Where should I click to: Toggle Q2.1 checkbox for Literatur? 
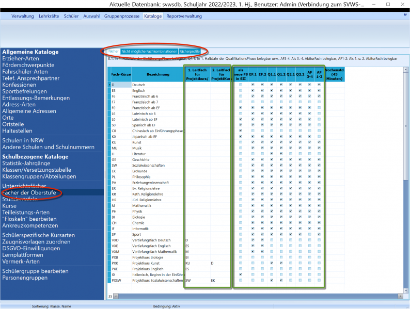point(291,154)
